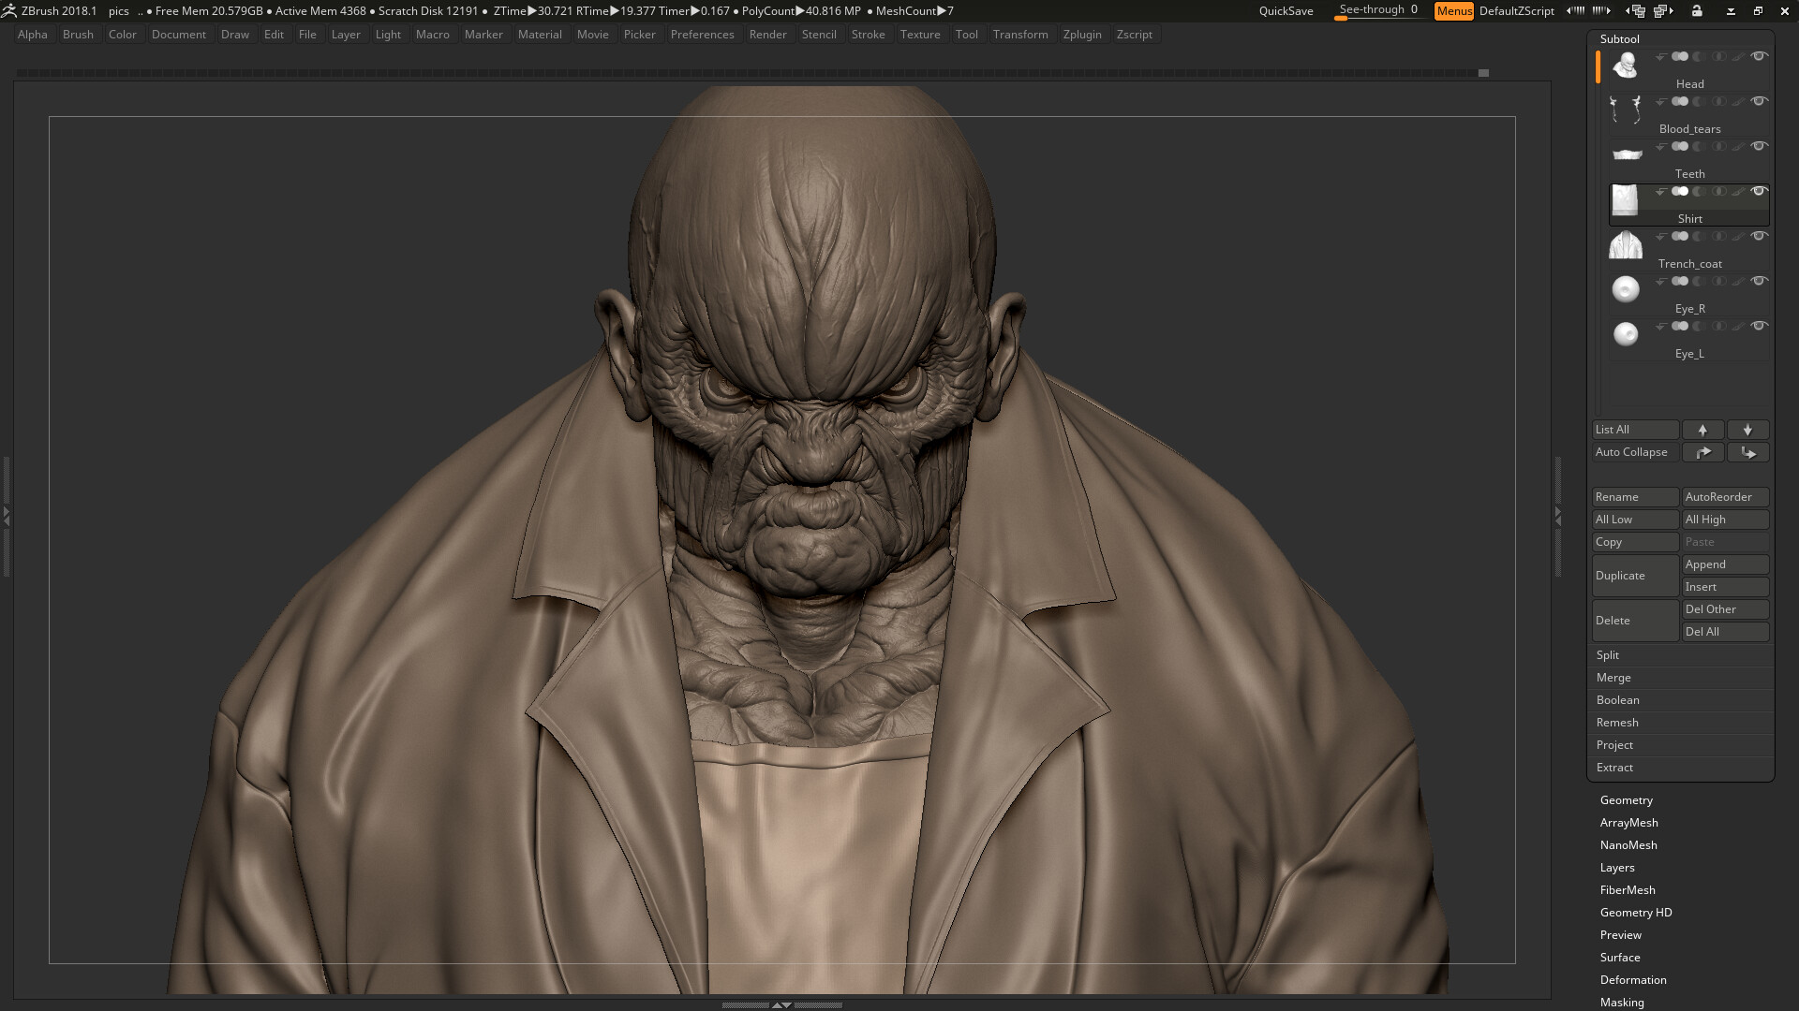The width and height of the screenshot is (1799, 1011).
Task: Click the Brush menu in menu bar
Action: tap(78, 34)
